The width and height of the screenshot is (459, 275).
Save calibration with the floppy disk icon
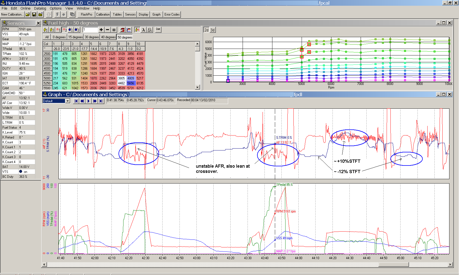tap(34, 14)
